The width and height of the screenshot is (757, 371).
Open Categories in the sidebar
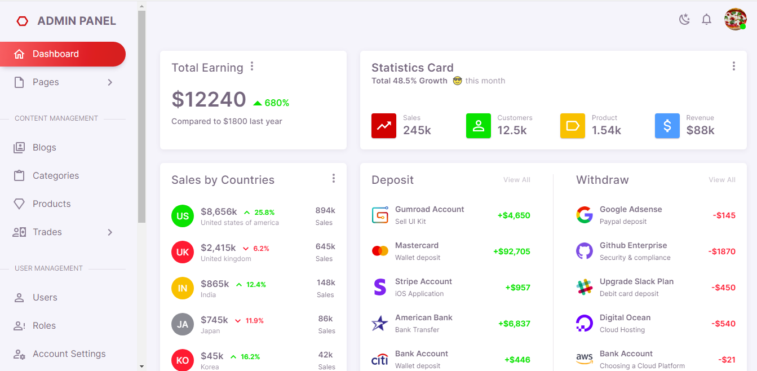pos(55,176)
